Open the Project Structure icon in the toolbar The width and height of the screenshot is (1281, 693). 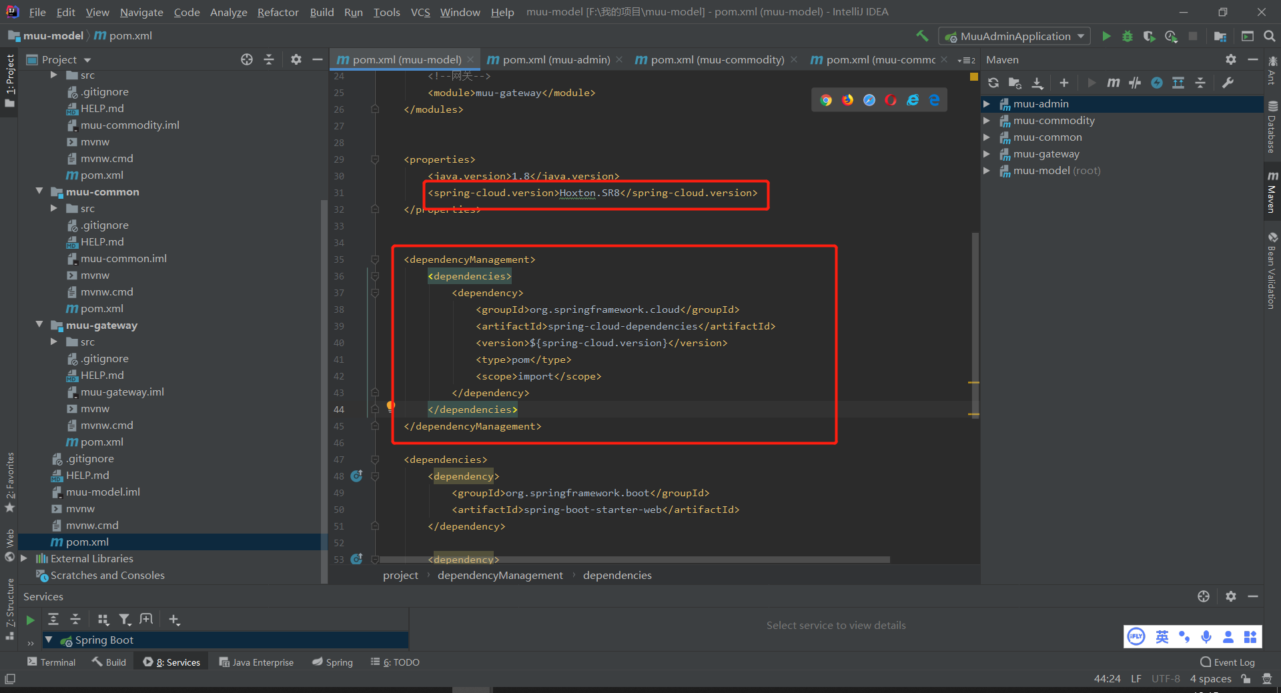[x=1220, y=36]
